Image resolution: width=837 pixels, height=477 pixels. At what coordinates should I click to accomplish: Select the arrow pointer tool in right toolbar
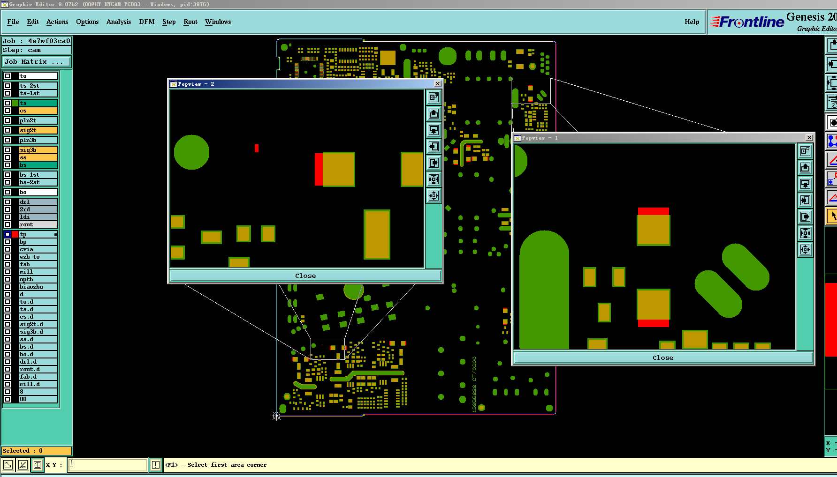tap(832, 216)
